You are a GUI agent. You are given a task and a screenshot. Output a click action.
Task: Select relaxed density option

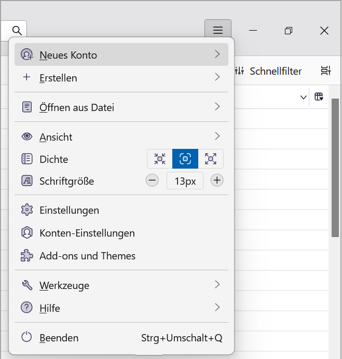coord(211,159)
